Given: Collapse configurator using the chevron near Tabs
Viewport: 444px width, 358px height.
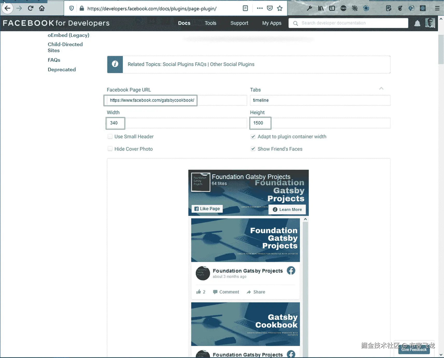Looking at the screenshot, I should (381, 89).
